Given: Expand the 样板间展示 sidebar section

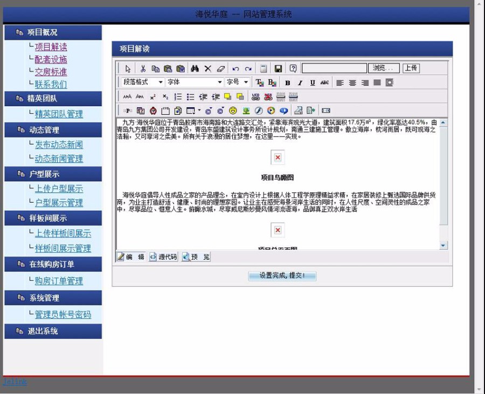Looking at the screenshot, I should coord(53,218).
